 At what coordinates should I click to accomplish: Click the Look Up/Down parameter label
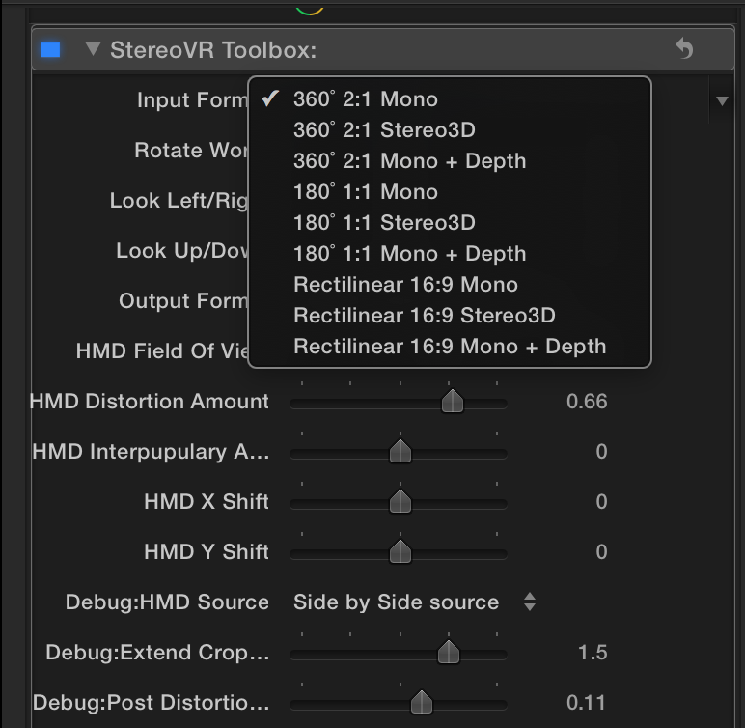(182, 251)
